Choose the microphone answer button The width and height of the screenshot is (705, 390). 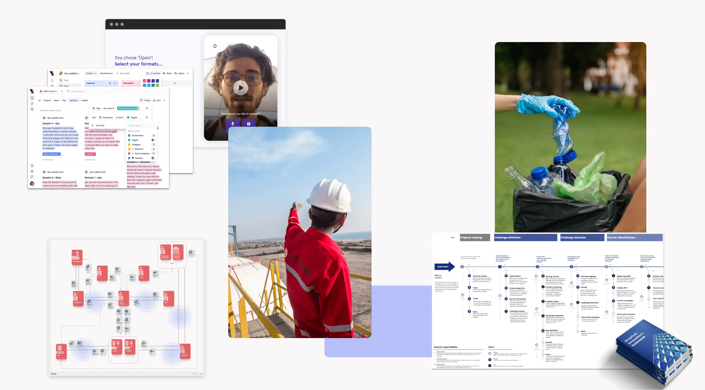pos(233,124)
